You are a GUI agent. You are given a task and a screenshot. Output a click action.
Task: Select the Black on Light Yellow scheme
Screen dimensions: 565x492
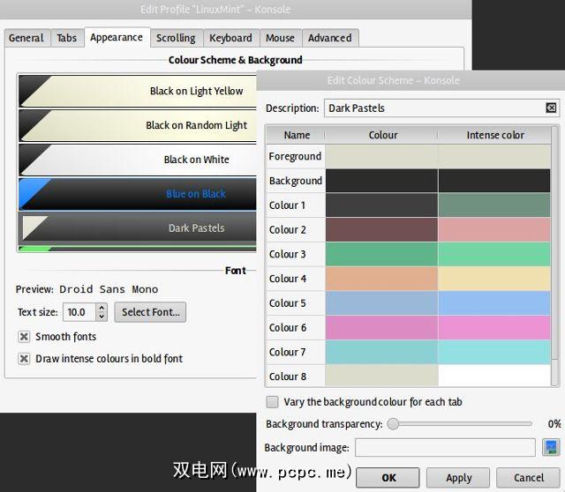pyautogui.click(x=138, y=91)
